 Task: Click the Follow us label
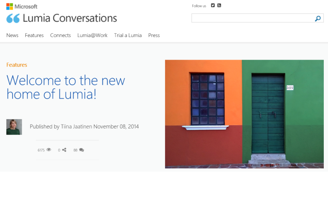199,6
